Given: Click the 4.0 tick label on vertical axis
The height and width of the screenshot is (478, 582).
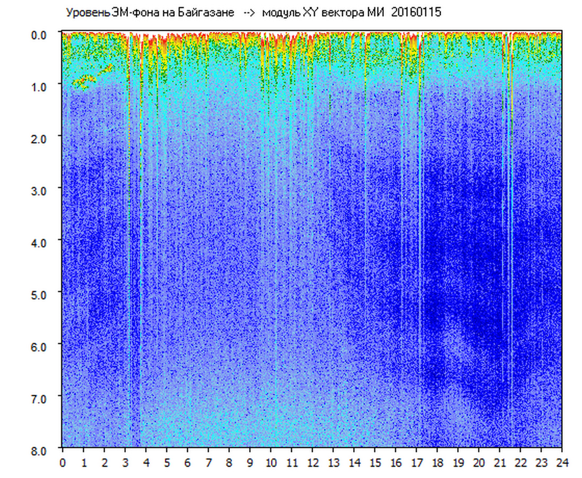Looking at the screenshot, I should (x=40, y=242).
